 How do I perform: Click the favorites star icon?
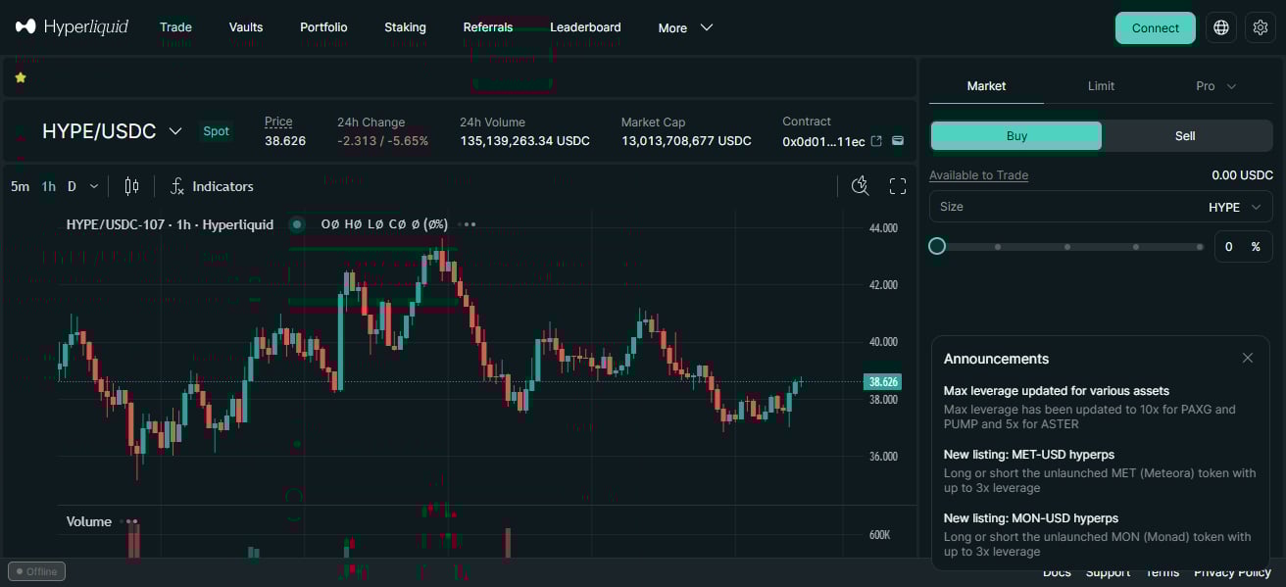pyautogui.click(x=21, y=77)
